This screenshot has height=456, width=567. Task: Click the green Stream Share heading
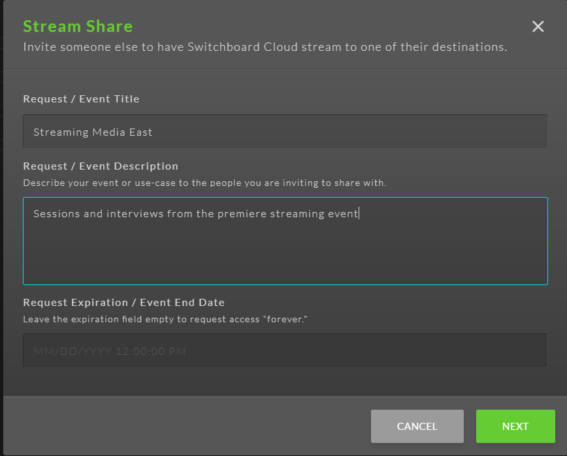click(78, 26)
